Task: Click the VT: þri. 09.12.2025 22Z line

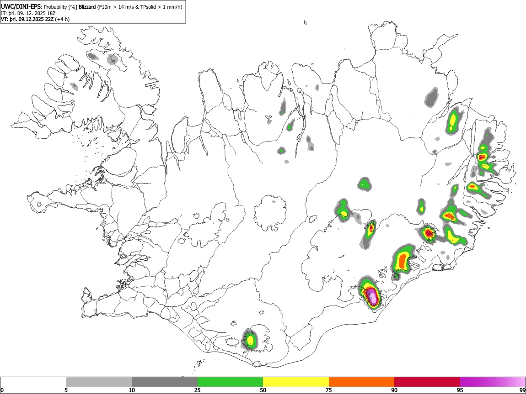Action: point(27,19)
